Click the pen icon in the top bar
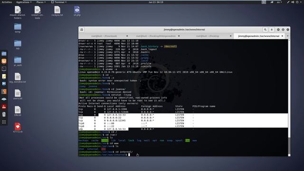 coord(288,2)
